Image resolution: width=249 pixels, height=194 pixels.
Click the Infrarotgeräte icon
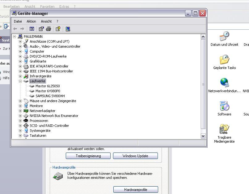click(26, 76)
